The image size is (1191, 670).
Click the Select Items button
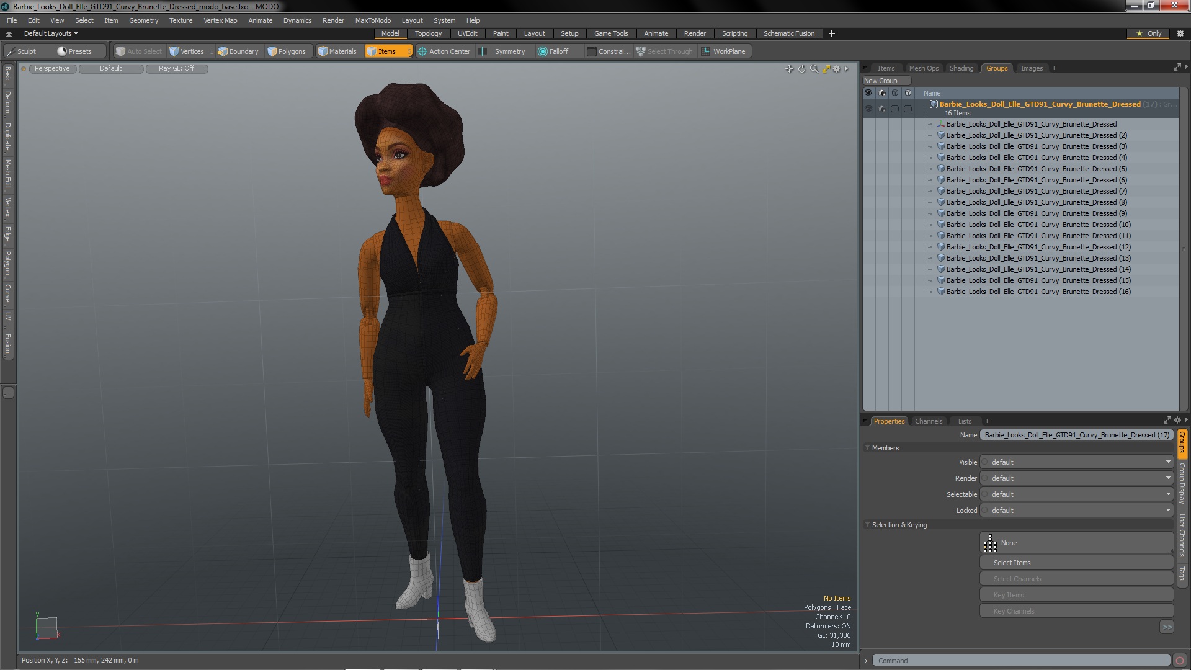coord(1076,563)
